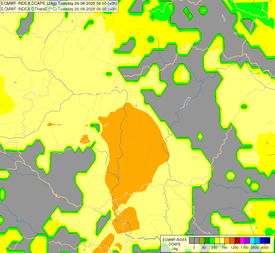Click the legend value label '50'
The image size is (275, 253).
[204, 248]
